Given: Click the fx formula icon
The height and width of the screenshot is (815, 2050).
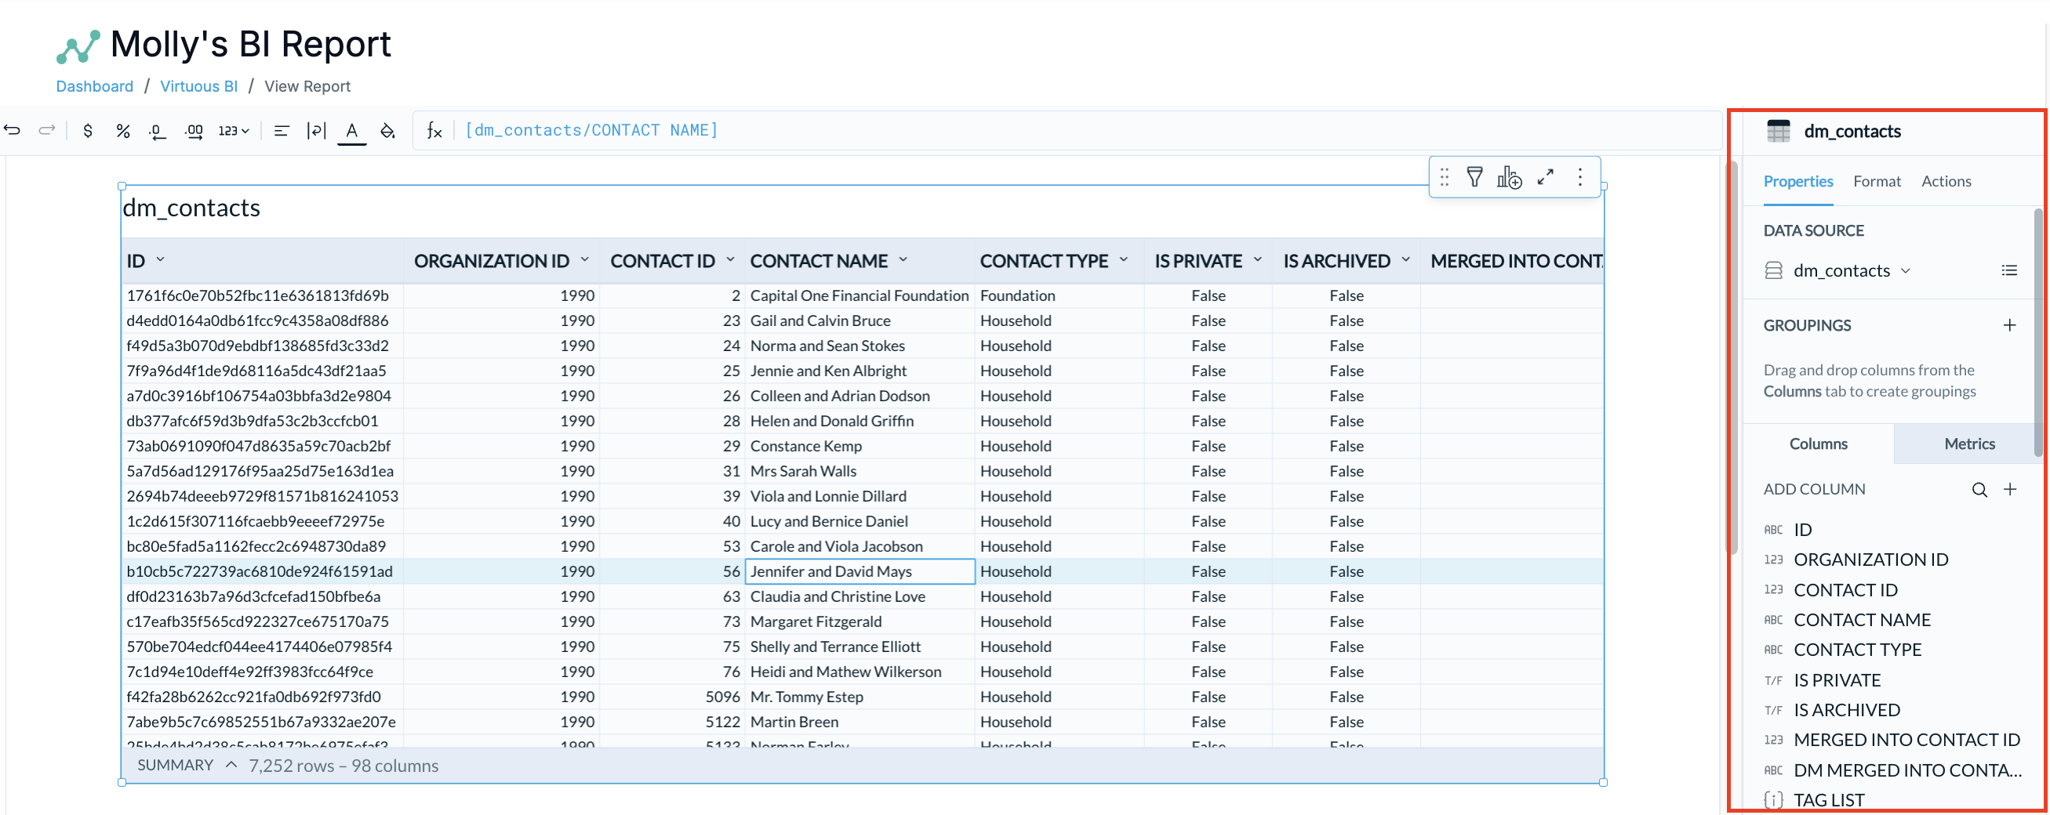Looking at the screenshot, I should 434,130.
